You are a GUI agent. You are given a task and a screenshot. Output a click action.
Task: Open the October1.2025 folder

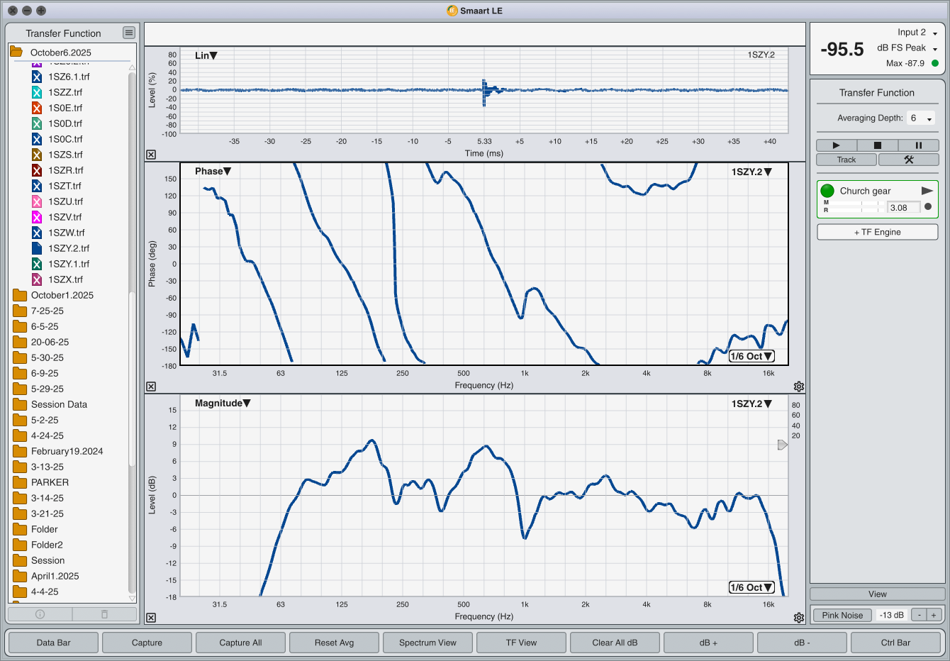(x=62, y=295)
